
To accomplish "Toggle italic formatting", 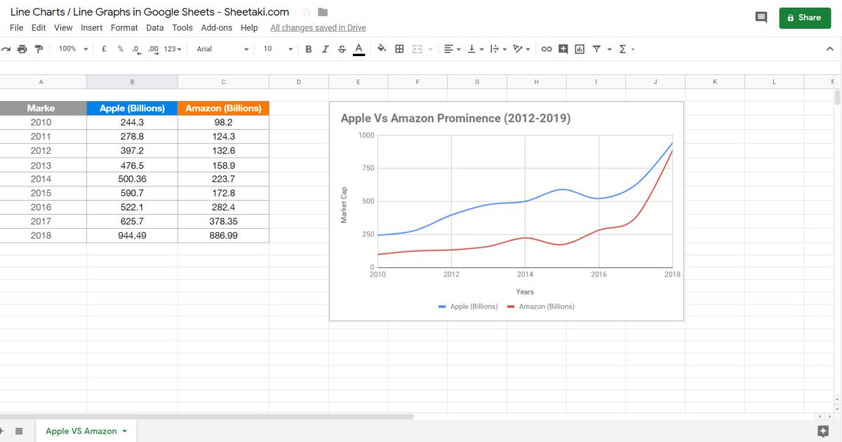I will [324, 49].
